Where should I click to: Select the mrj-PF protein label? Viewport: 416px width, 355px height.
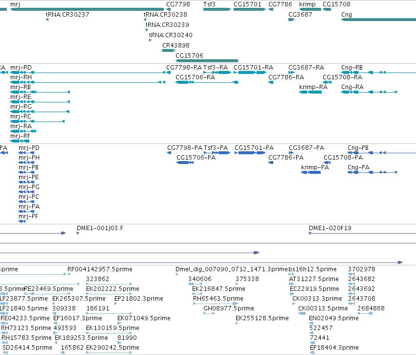28,216
